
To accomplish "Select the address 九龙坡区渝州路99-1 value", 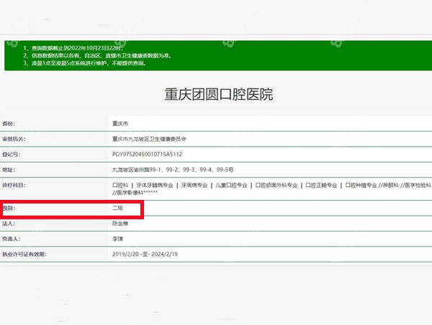I will 173,170.
